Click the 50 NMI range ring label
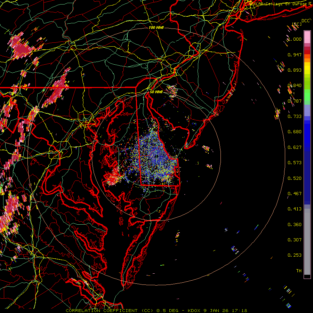Image resolution: width=313 pixels, height=313 pixels. coord(156,92)
